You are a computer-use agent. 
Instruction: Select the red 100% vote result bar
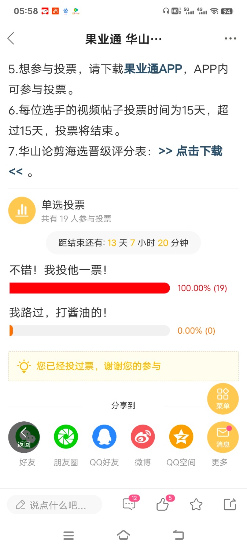(x=90, y=288)
